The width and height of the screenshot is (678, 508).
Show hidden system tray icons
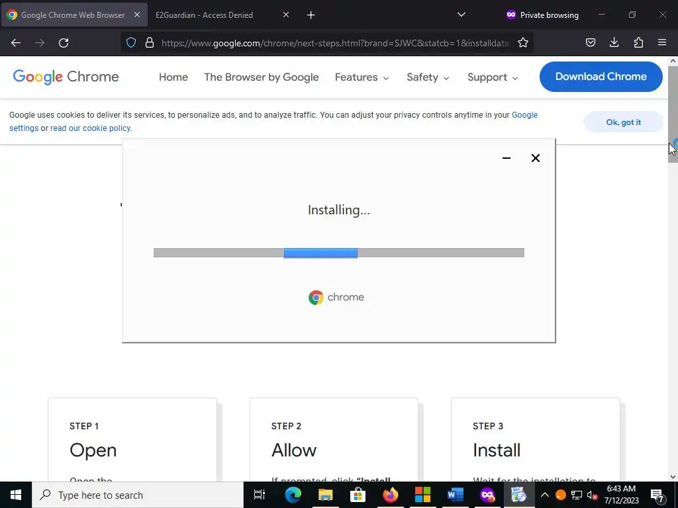click(545, 495)
